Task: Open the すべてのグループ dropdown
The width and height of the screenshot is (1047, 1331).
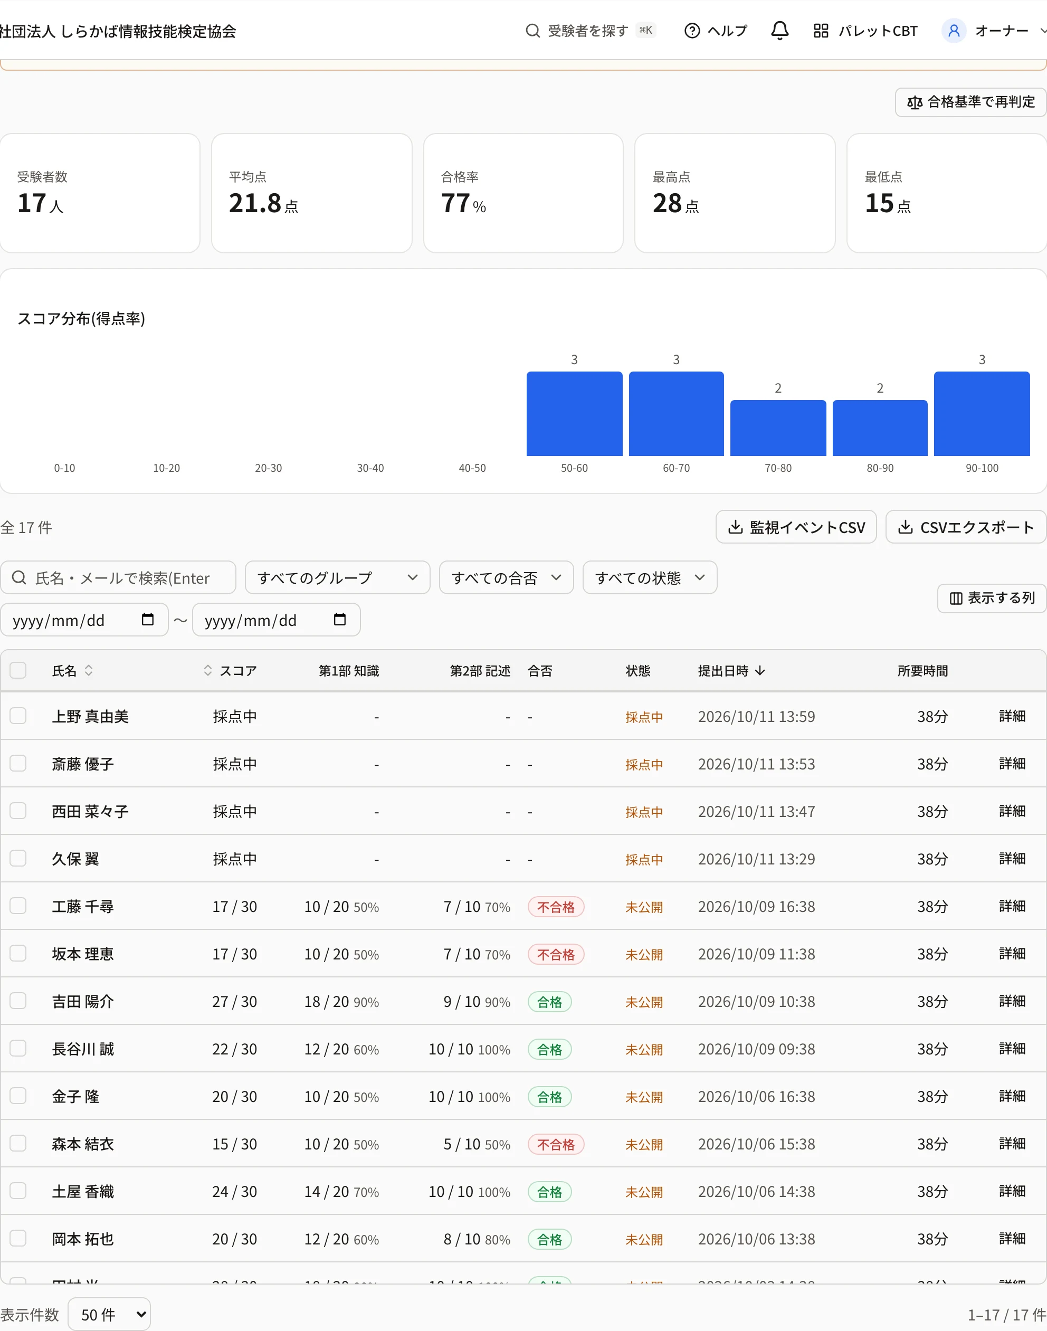Action: (x=337, y=577)
